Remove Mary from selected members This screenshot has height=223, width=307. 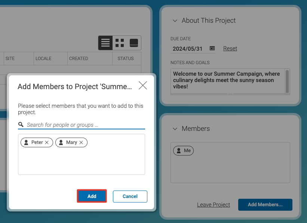pyautogui.click(x=81, y=142)
